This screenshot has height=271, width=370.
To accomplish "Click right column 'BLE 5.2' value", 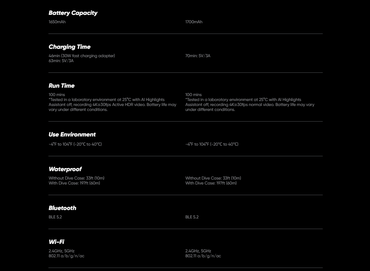I will pyautogui.click(x=192, y=217).
